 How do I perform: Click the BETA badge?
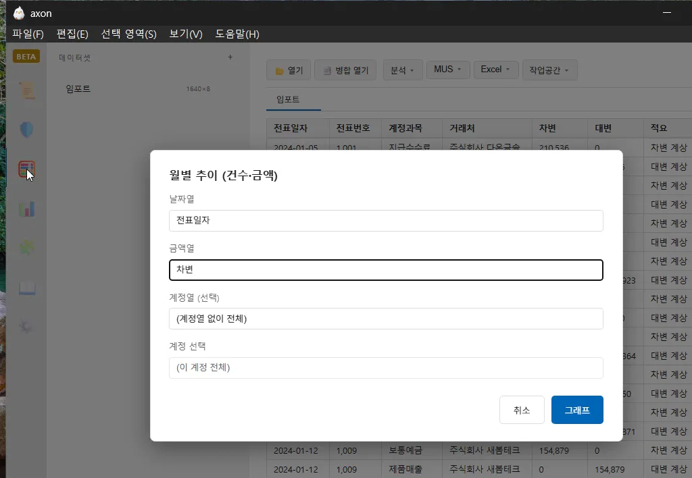pyautogui.click(x=26, y=57)
